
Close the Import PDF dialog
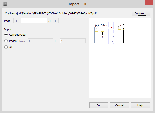click(x=149, y=3)
